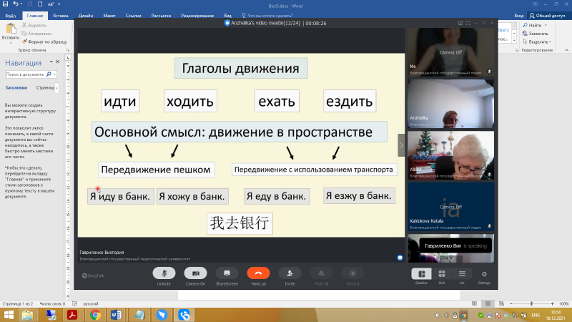The height and width of the screenshot is (322, 572).
Task: Switch to List view layout
Action: tap(463, 273)
